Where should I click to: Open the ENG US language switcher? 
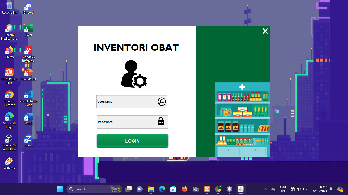(x=283, y=189)
